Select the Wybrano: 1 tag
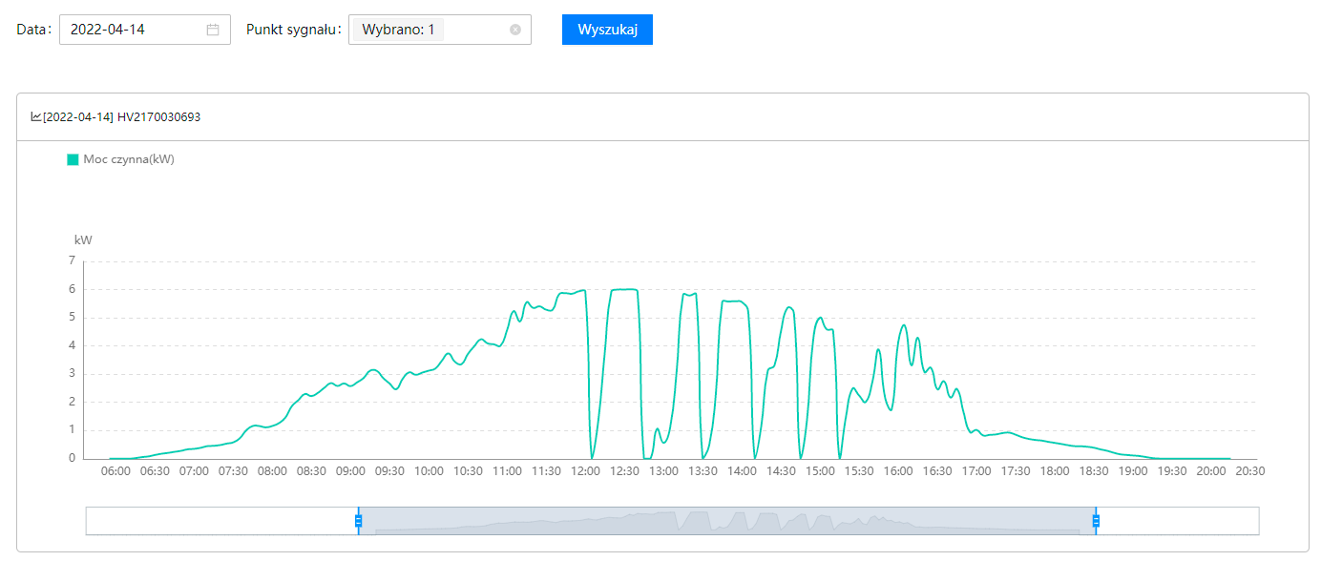 pos(398,30)
